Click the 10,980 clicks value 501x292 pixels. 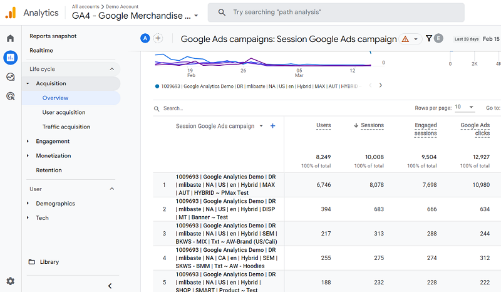tap(481, 185)
